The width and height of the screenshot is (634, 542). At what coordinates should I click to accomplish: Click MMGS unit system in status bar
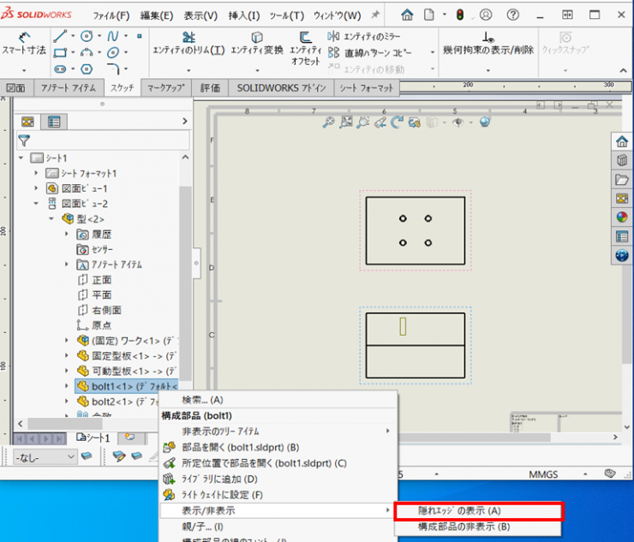click(x=543, y=474)
